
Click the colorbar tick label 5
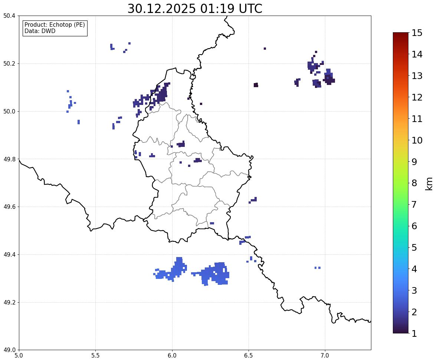coord(414,247)
